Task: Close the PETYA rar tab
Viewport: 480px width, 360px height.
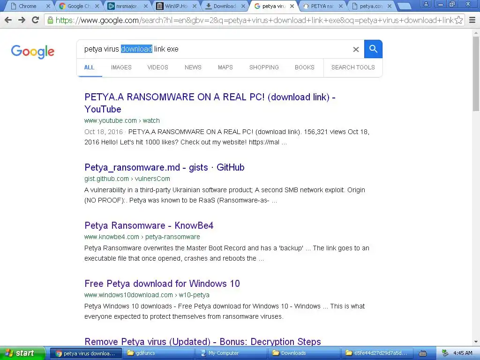Action: [x=341, y=6]
